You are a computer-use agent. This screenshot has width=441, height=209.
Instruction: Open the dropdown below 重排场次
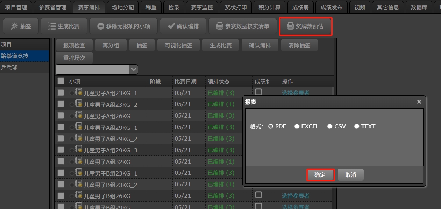(133, 69)
